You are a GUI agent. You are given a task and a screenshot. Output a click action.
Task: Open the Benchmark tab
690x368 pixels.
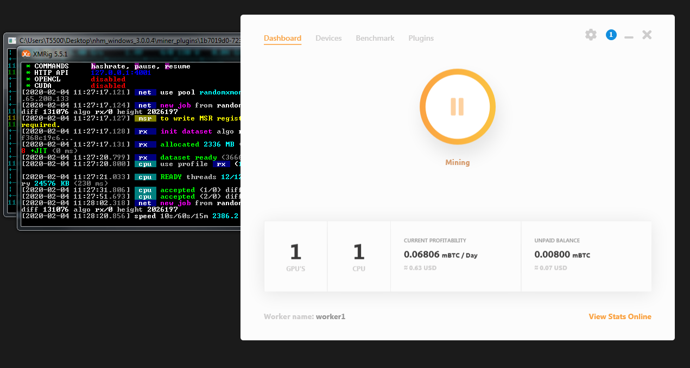pyautogui.click(x=375, y=38)
